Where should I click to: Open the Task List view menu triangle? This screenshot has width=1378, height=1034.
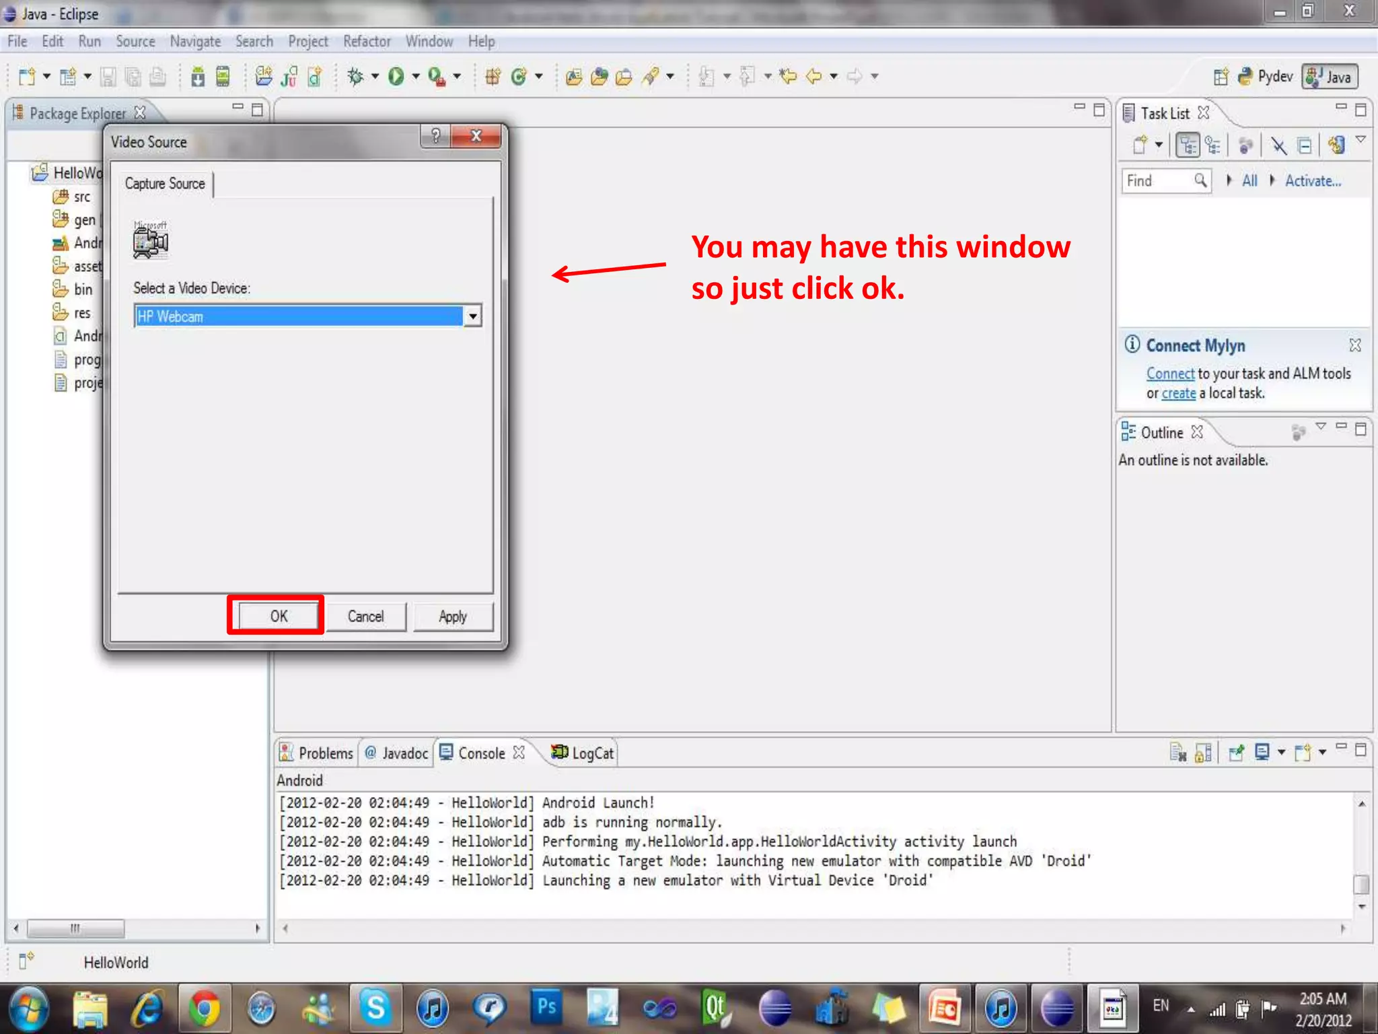point(1361,140)
